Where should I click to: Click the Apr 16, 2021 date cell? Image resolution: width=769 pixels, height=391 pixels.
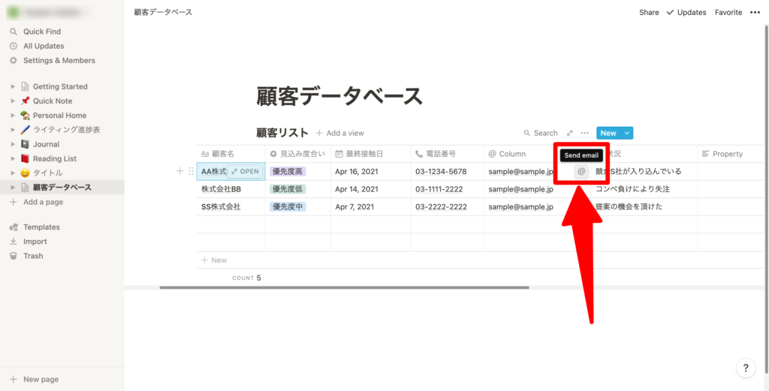tap(371, 172)
